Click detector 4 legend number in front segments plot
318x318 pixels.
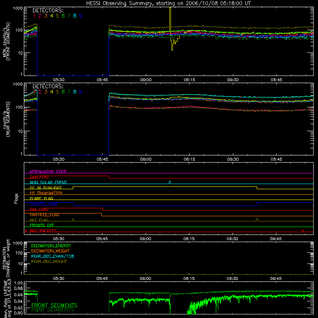point(52,16)
